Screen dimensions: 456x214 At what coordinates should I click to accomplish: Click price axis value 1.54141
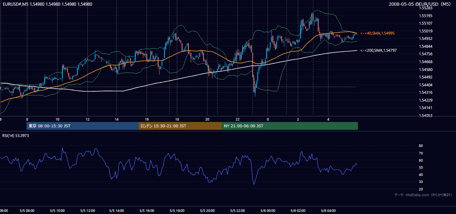[x=426, y=108]
